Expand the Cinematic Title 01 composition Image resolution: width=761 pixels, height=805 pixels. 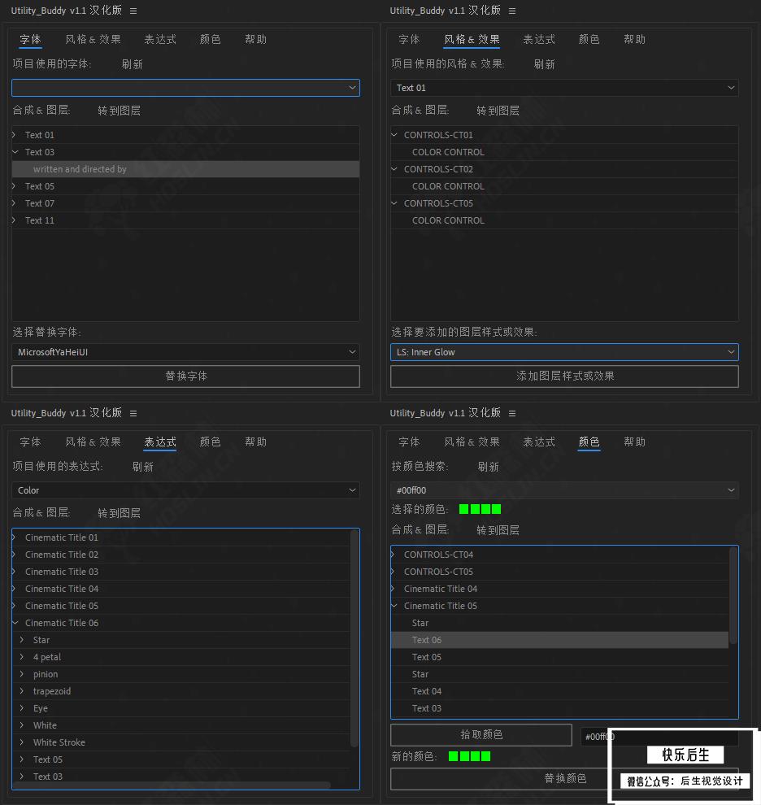coord(15,537)
